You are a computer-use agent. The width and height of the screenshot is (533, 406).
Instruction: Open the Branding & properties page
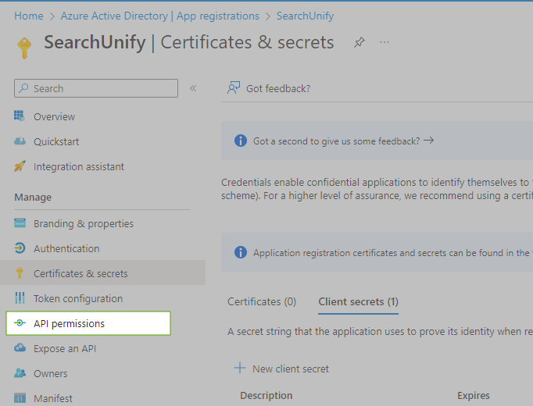tap(83, 223)
